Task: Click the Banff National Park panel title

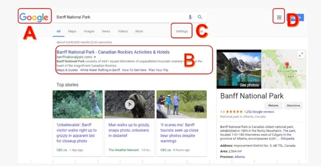Action: click(252, 96)
